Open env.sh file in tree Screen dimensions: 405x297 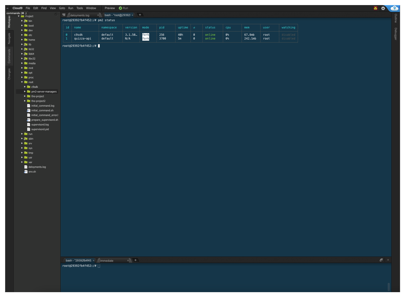pyautogui.click(x=30, y=172)
